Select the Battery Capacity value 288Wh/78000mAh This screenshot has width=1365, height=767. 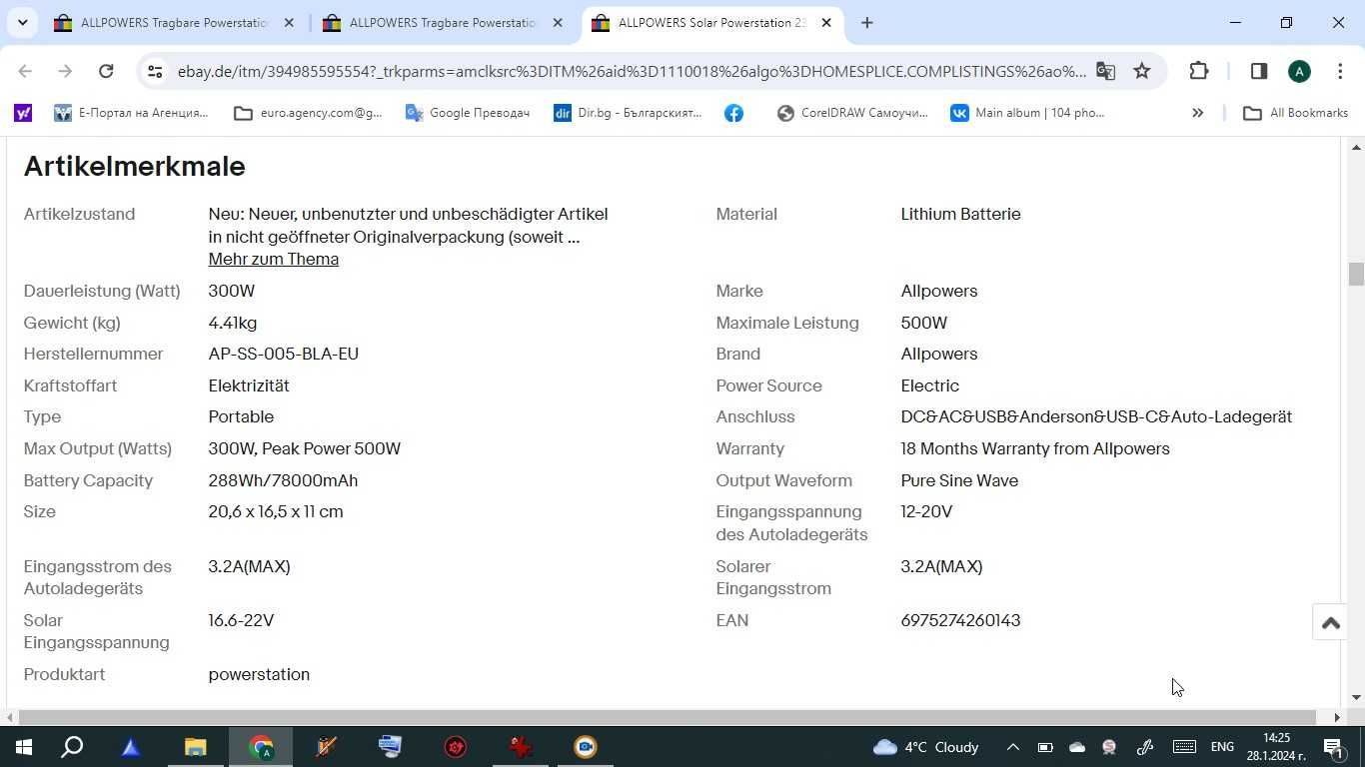pyautogui.click(x=283, y=480)
